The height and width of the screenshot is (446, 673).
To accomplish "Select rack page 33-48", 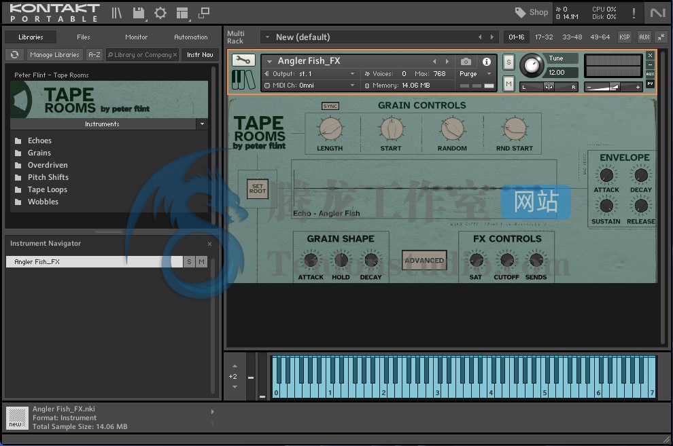I will (x=572, y=37).
